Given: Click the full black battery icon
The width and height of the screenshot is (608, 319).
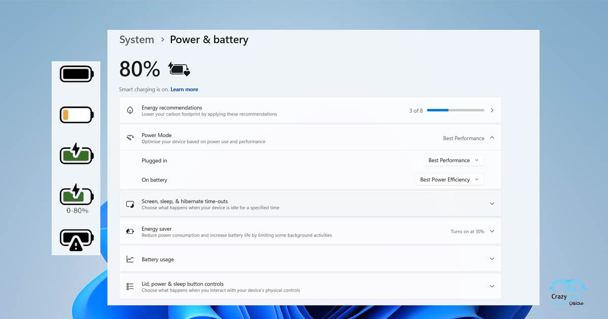Looking at the screenshot, I should 77,74.
